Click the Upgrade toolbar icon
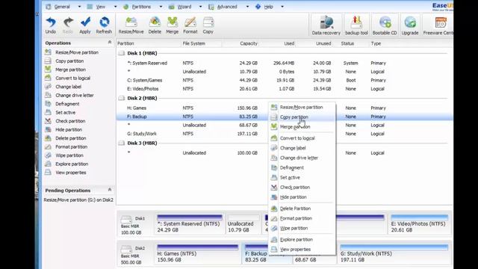 (x=410, y=25)
